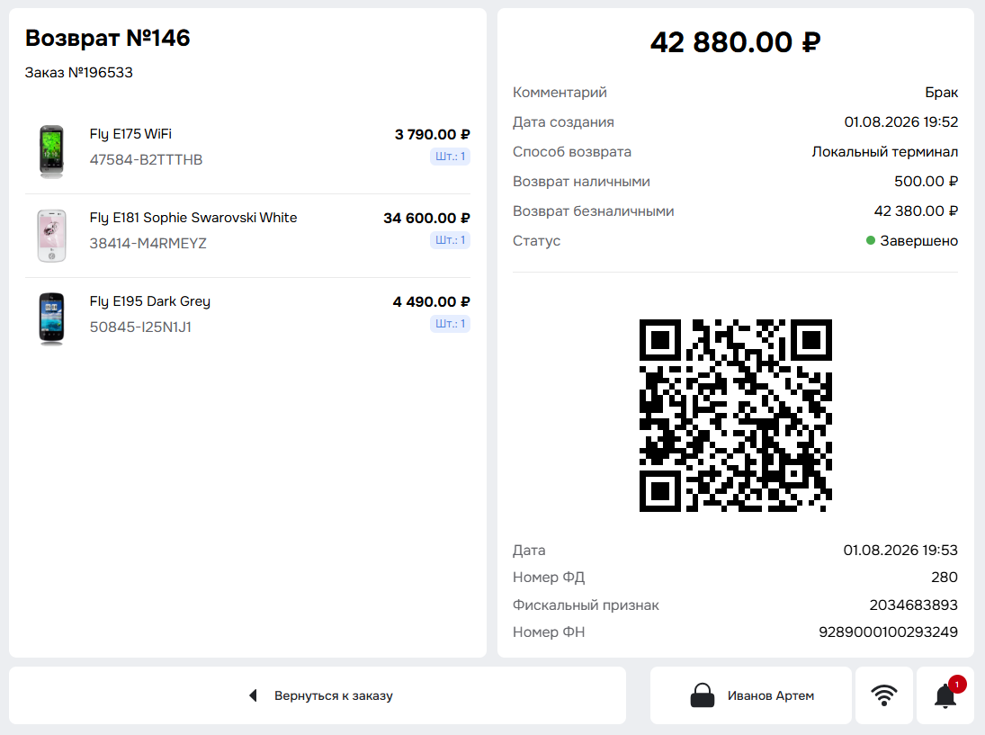The height and width of the screenshot is (735, 985).
Task: Open the Fly E195 Dark Grey thumbnail
Action: (x=51, y=318)
